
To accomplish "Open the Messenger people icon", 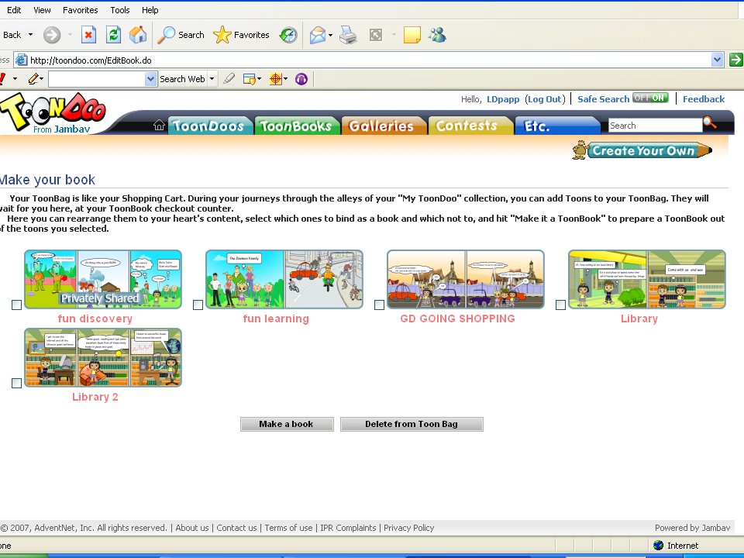I will tap(437, 35).
